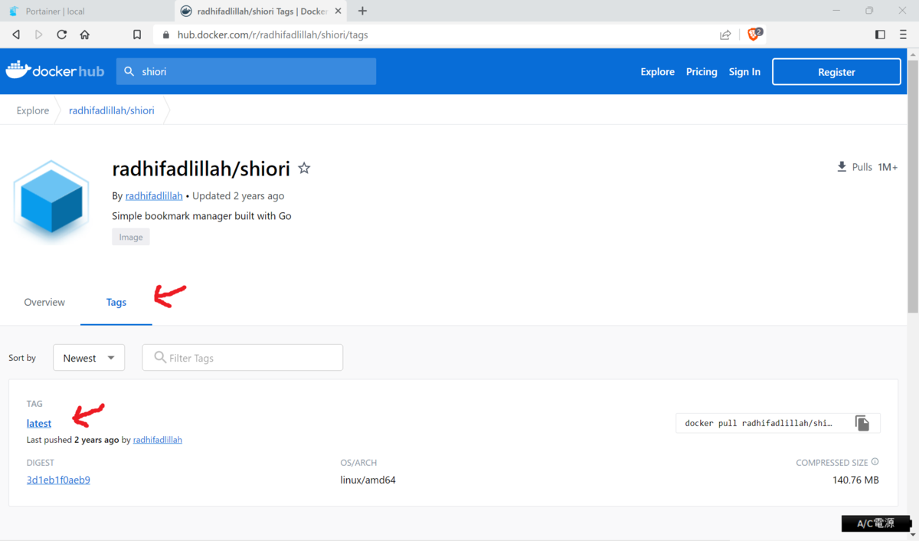Click Sign In link
The width and height of the screenshot is (919, 541).
pos(744,71)
